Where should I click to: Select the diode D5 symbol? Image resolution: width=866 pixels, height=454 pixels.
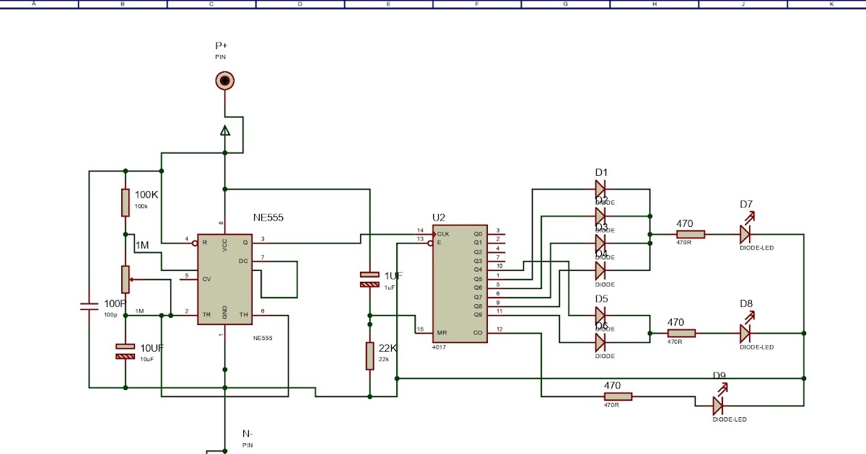click(600, 315)
